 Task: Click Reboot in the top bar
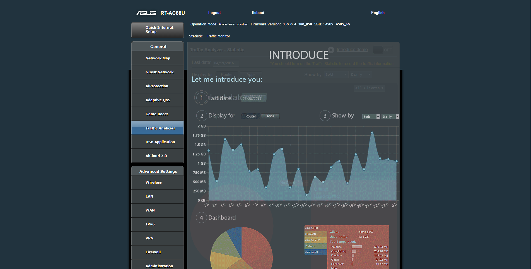click(x=258, y=13)
